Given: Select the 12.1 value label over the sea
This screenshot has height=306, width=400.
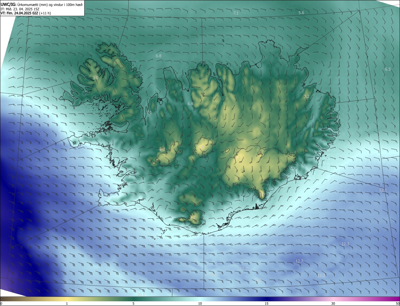Looking at the screenshot, I should 383,190.
